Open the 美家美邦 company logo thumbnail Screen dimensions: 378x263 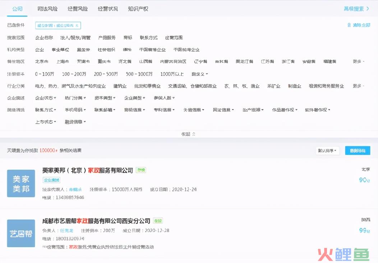(21, 183)
